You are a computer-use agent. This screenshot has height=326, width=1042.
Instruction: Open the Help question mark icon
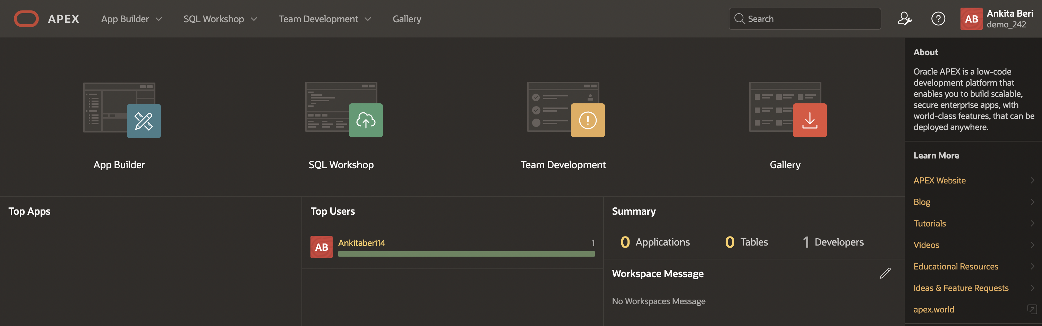[x=938, y=19]
